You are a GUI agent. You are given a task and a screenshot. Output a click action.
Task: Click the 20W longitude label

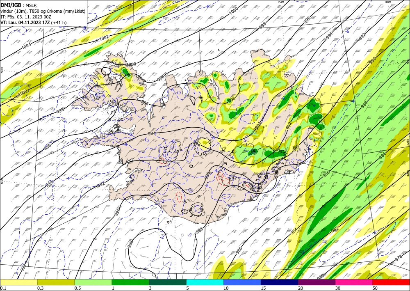[175, 2]
